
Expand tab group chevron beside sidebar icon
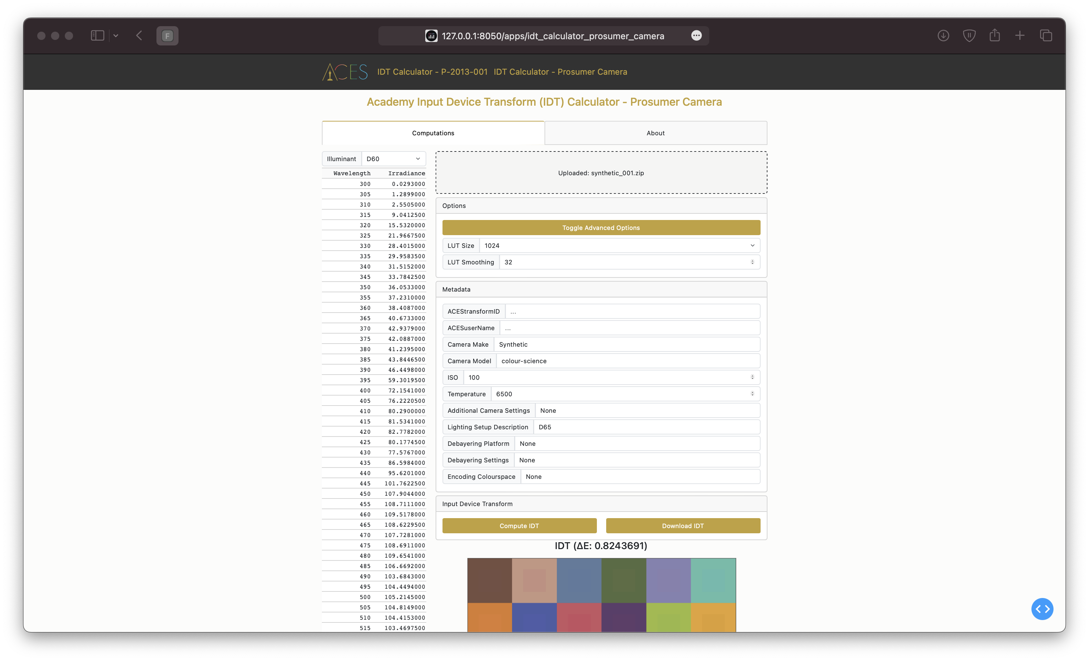pyautogui.click(x=116, y=36)
